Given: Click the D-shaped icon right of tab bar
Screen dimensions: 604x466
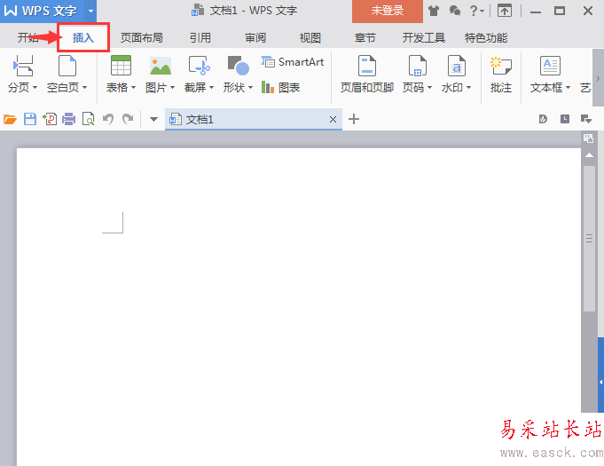Looking at the screenshot, I should pos(543,119).
